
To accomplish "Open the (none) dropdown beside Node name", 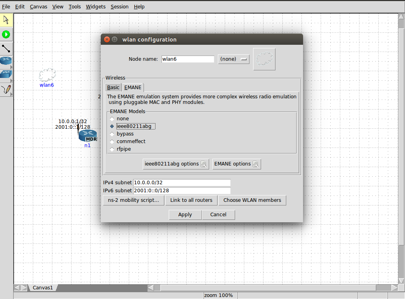I will (x=233, y=59).
